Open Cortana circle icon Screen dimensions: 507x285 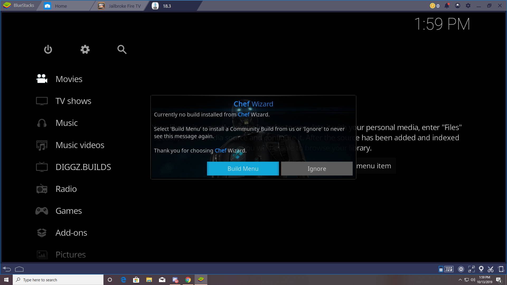[110, 280]
